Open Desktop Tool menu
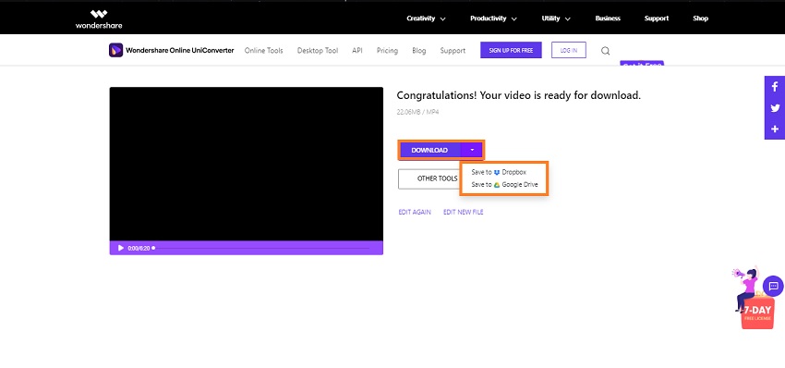The width and height of the screenshot is (785, 368). coord(318,51)
